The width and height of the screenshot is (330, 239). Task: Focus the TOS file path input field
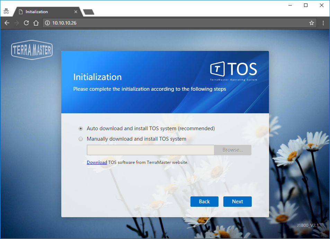(x=151, y=150)
